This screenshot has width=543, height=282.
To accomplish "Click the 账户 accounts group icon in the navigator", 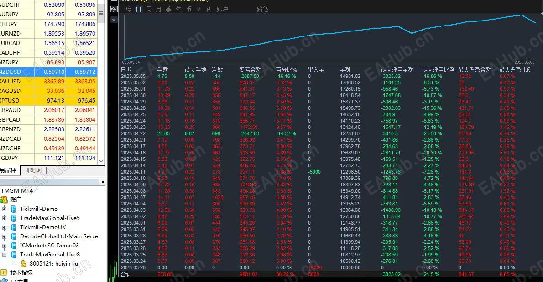I will [x=4, y=200].
